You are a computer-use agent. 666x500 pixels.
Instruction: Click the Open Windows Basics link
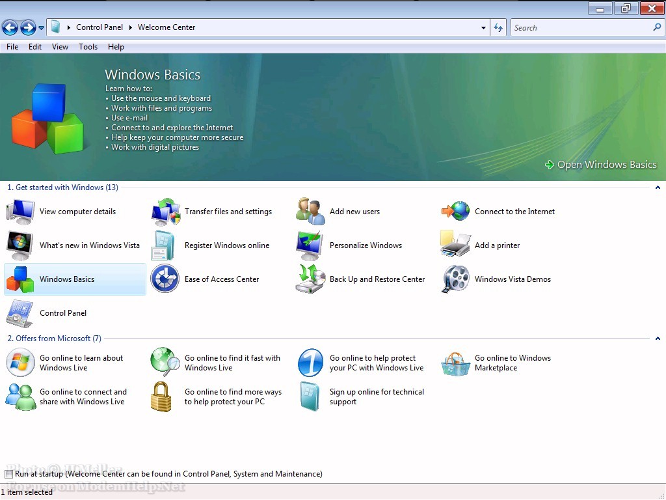click(x=600, y=165)
